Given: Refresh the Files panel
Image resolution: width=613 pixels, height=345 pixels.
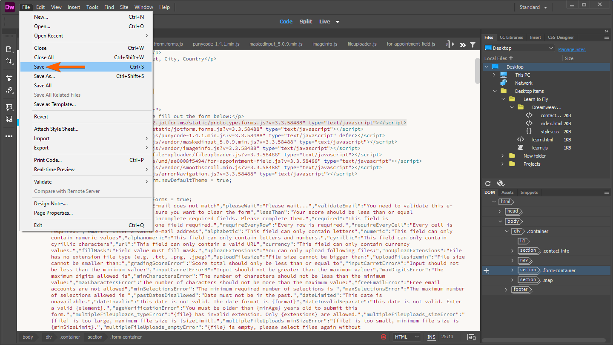Looking at the screenshot, I should click(x=488, y=184).
